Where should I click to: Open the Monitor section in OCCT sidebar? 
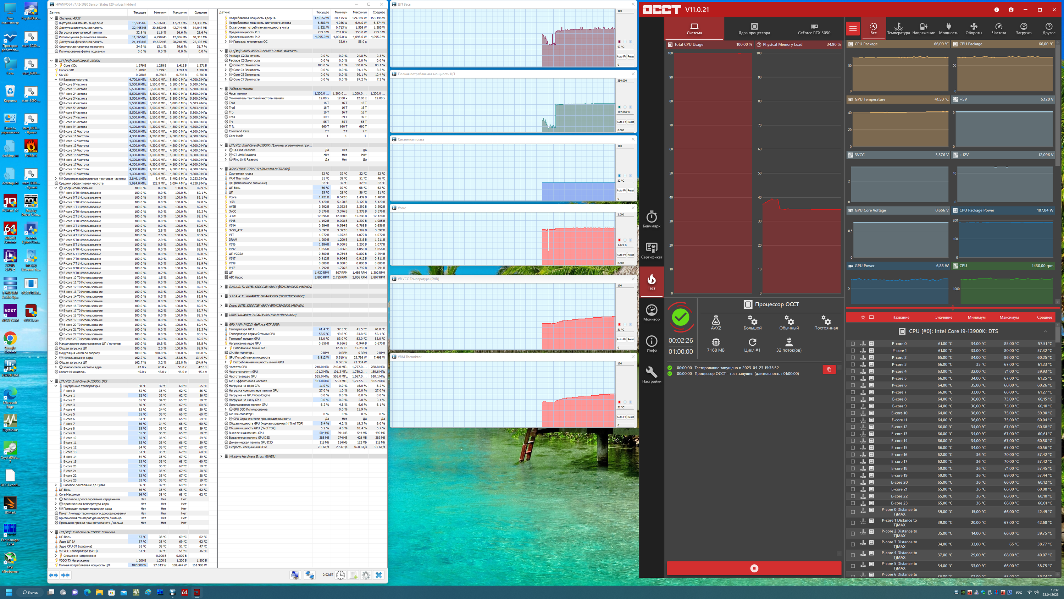652,313
